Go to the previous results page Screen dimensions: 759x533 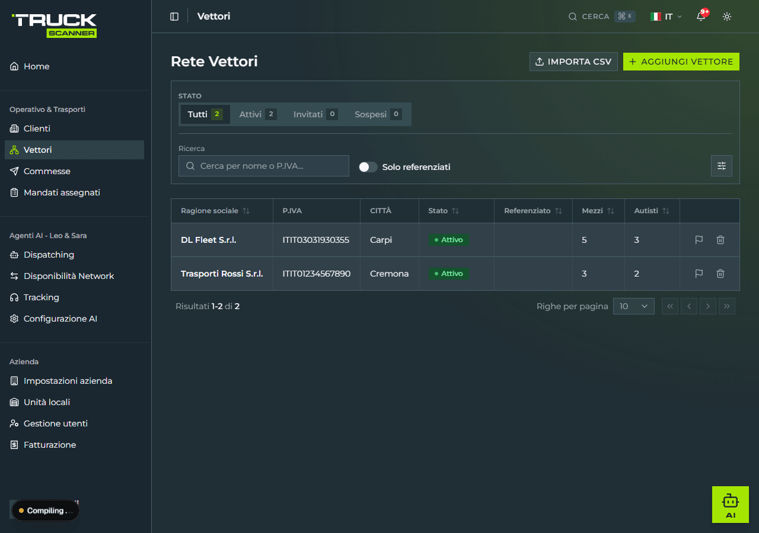pyautogui.click(x=689, y=306)
